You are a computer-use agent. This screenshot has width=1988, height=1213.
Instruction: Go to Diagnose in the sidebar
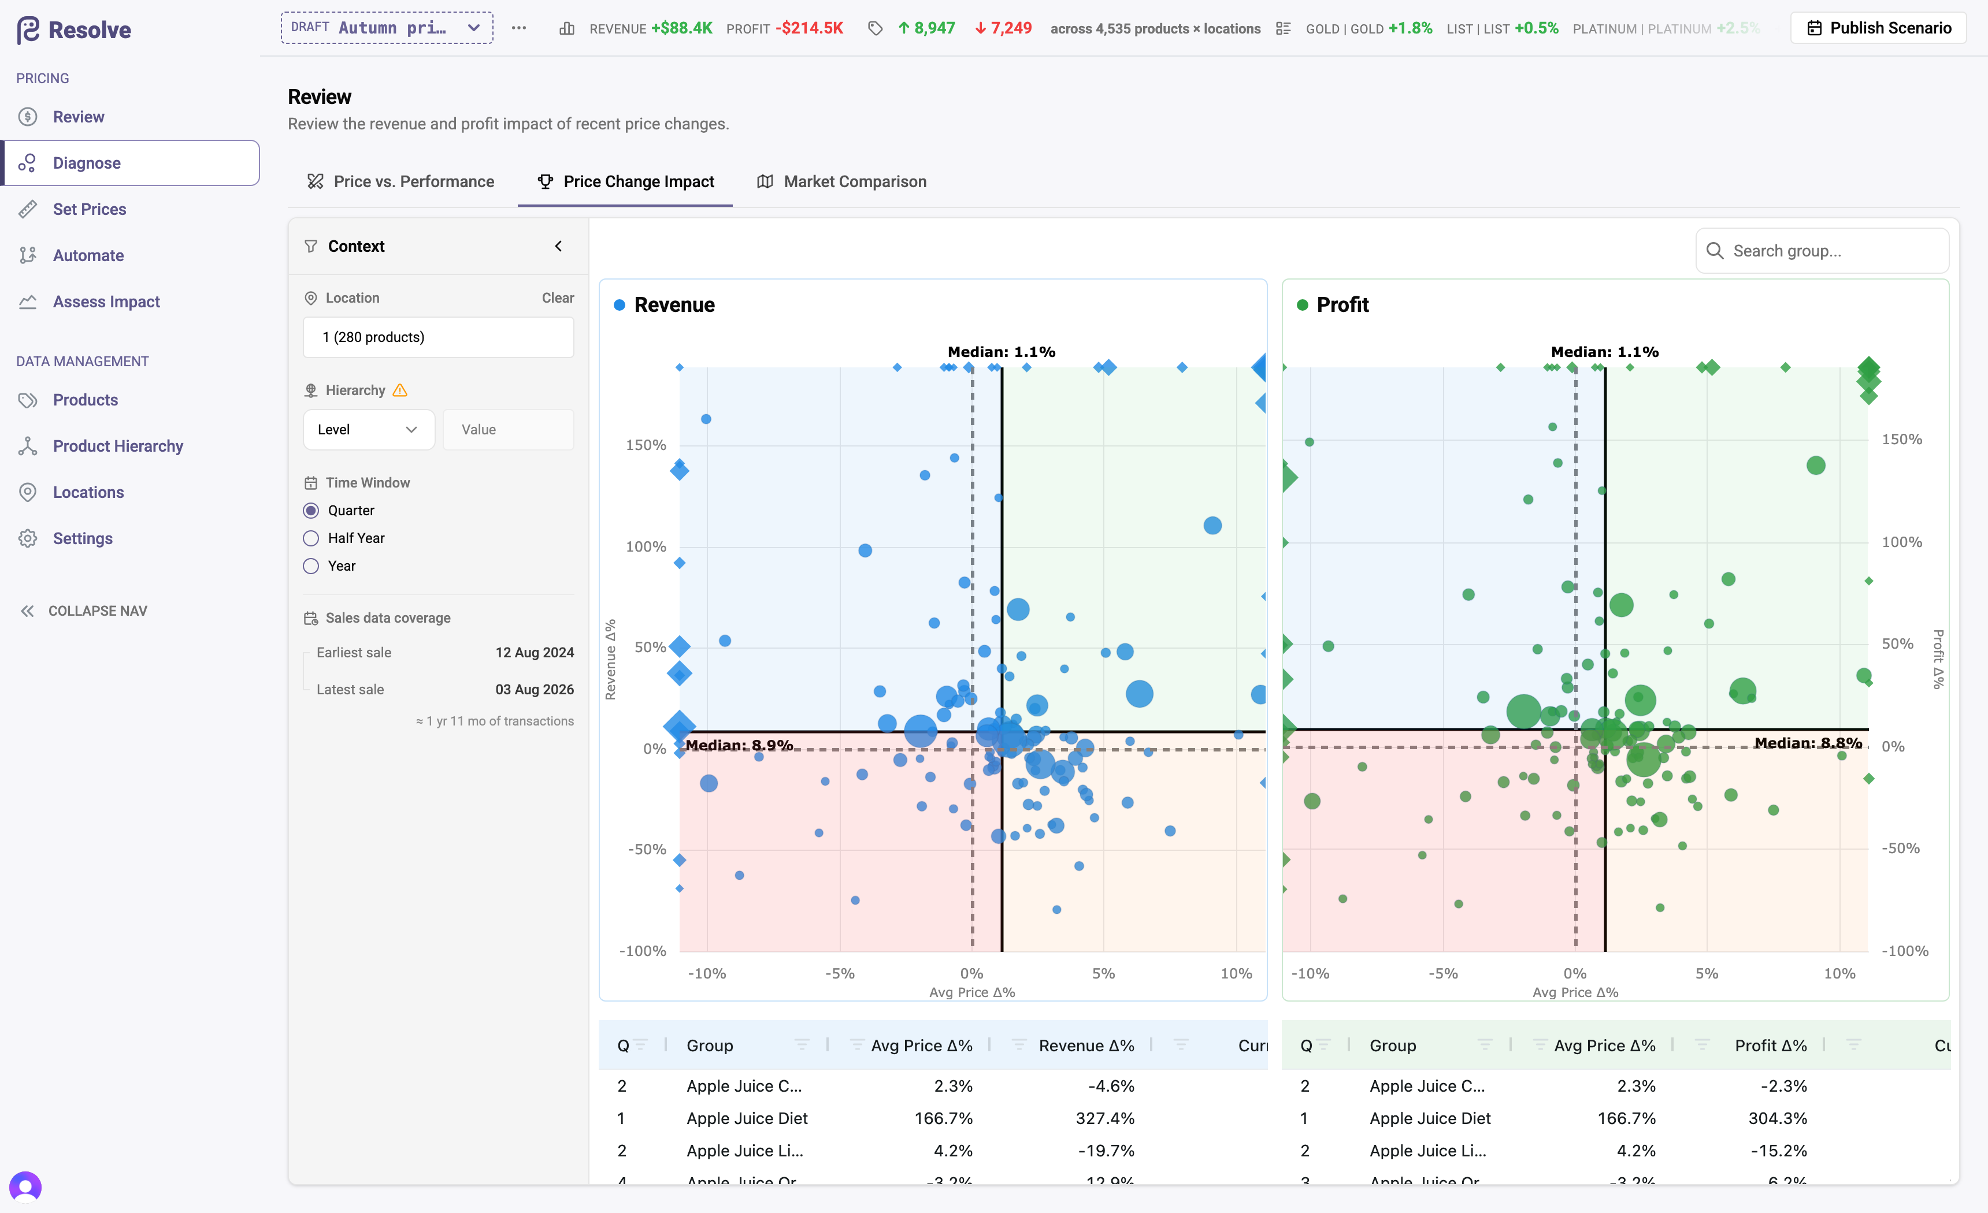click(130, 163)
